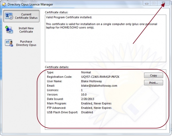Click the user name Blake Holloway
172x136 pixels.
[91, 81]
